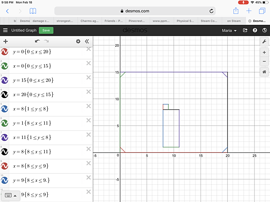Delete the y=15{0≤x≤20} expression

[x=89, y=77]
